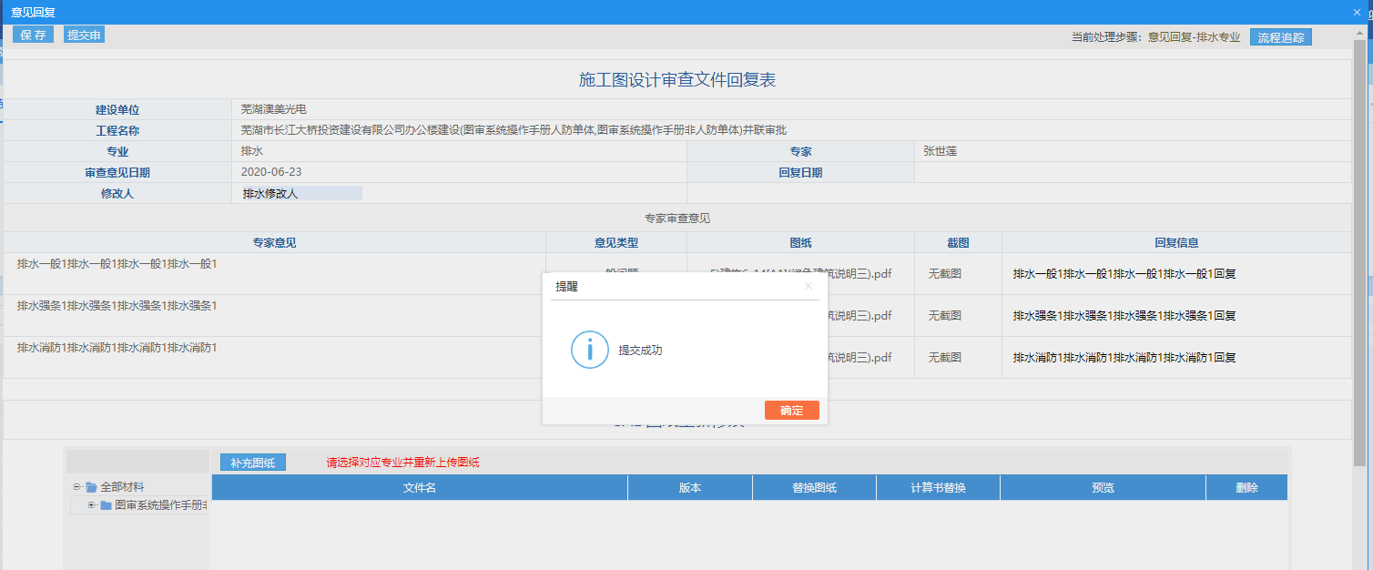The width and height of the screenshot is (1373, 570).
Task: Click into the 修改人 input field
Action: pos(300,193)
